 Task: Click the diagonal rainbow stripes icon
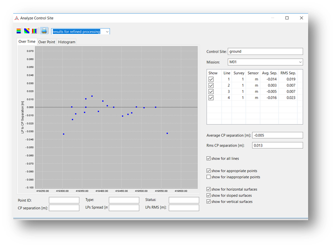(x=27, y=31)
